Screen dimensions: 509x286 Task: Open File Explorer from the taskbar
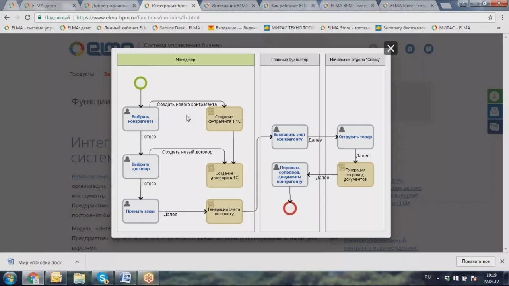[79, 278]
